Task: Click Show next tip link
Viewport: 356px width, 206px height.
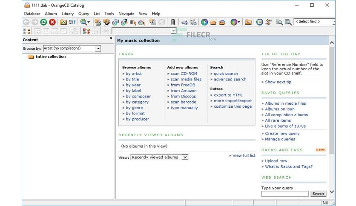Action: click(278, 82)
